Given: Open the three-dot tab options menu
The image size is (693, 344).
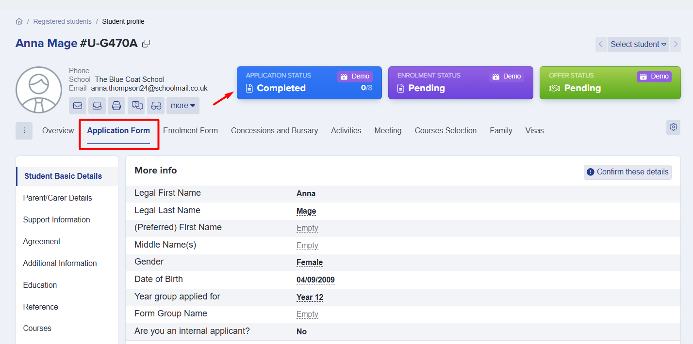Looking at the screenshot, I should 24,131.
